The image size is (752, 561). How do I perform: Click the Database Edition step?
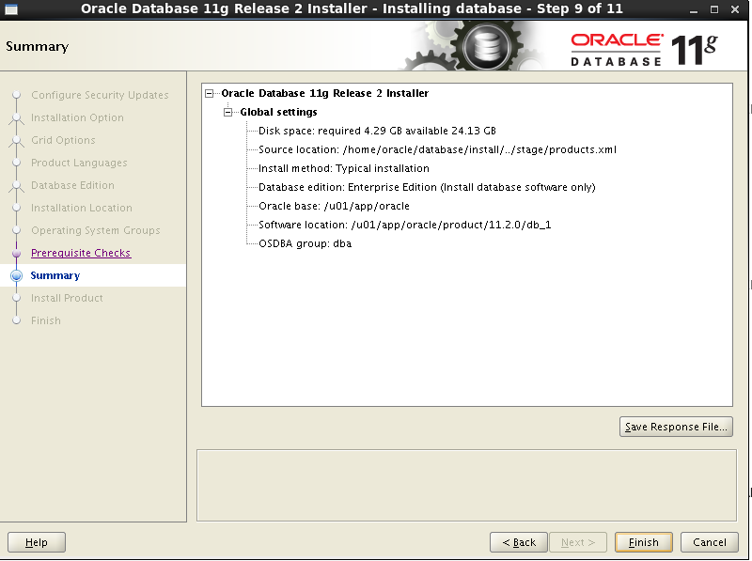click(x=73, y=185)
